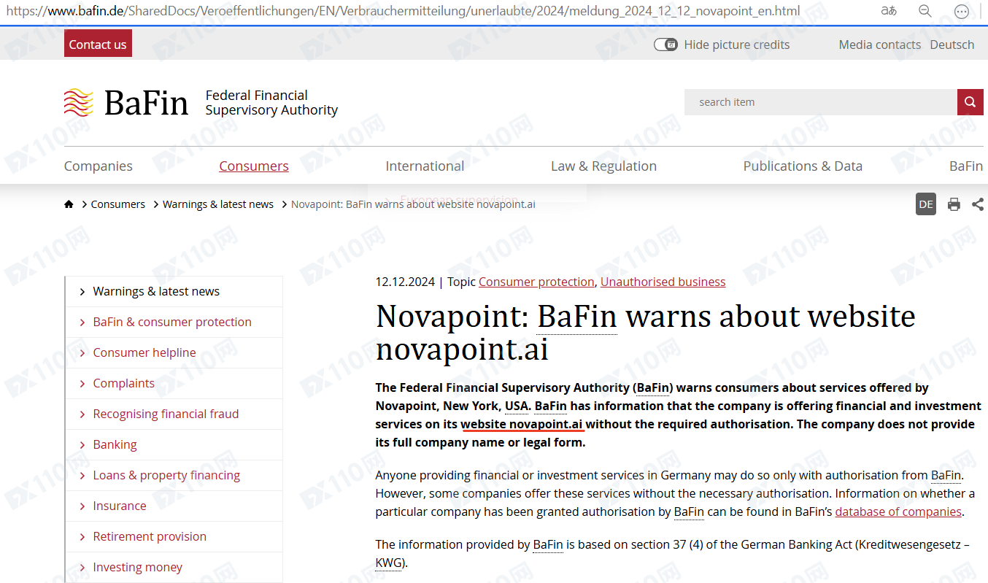Click the zoom out magnifier icon
The image size is (988, 583).
pyautogui.click(x=925, y=11)
